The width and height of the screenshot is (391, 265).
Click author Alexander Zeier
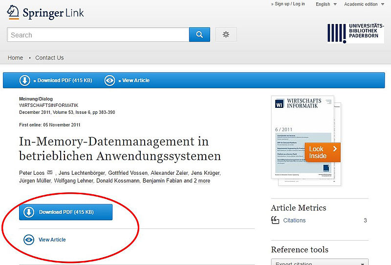tap(169, 173)
